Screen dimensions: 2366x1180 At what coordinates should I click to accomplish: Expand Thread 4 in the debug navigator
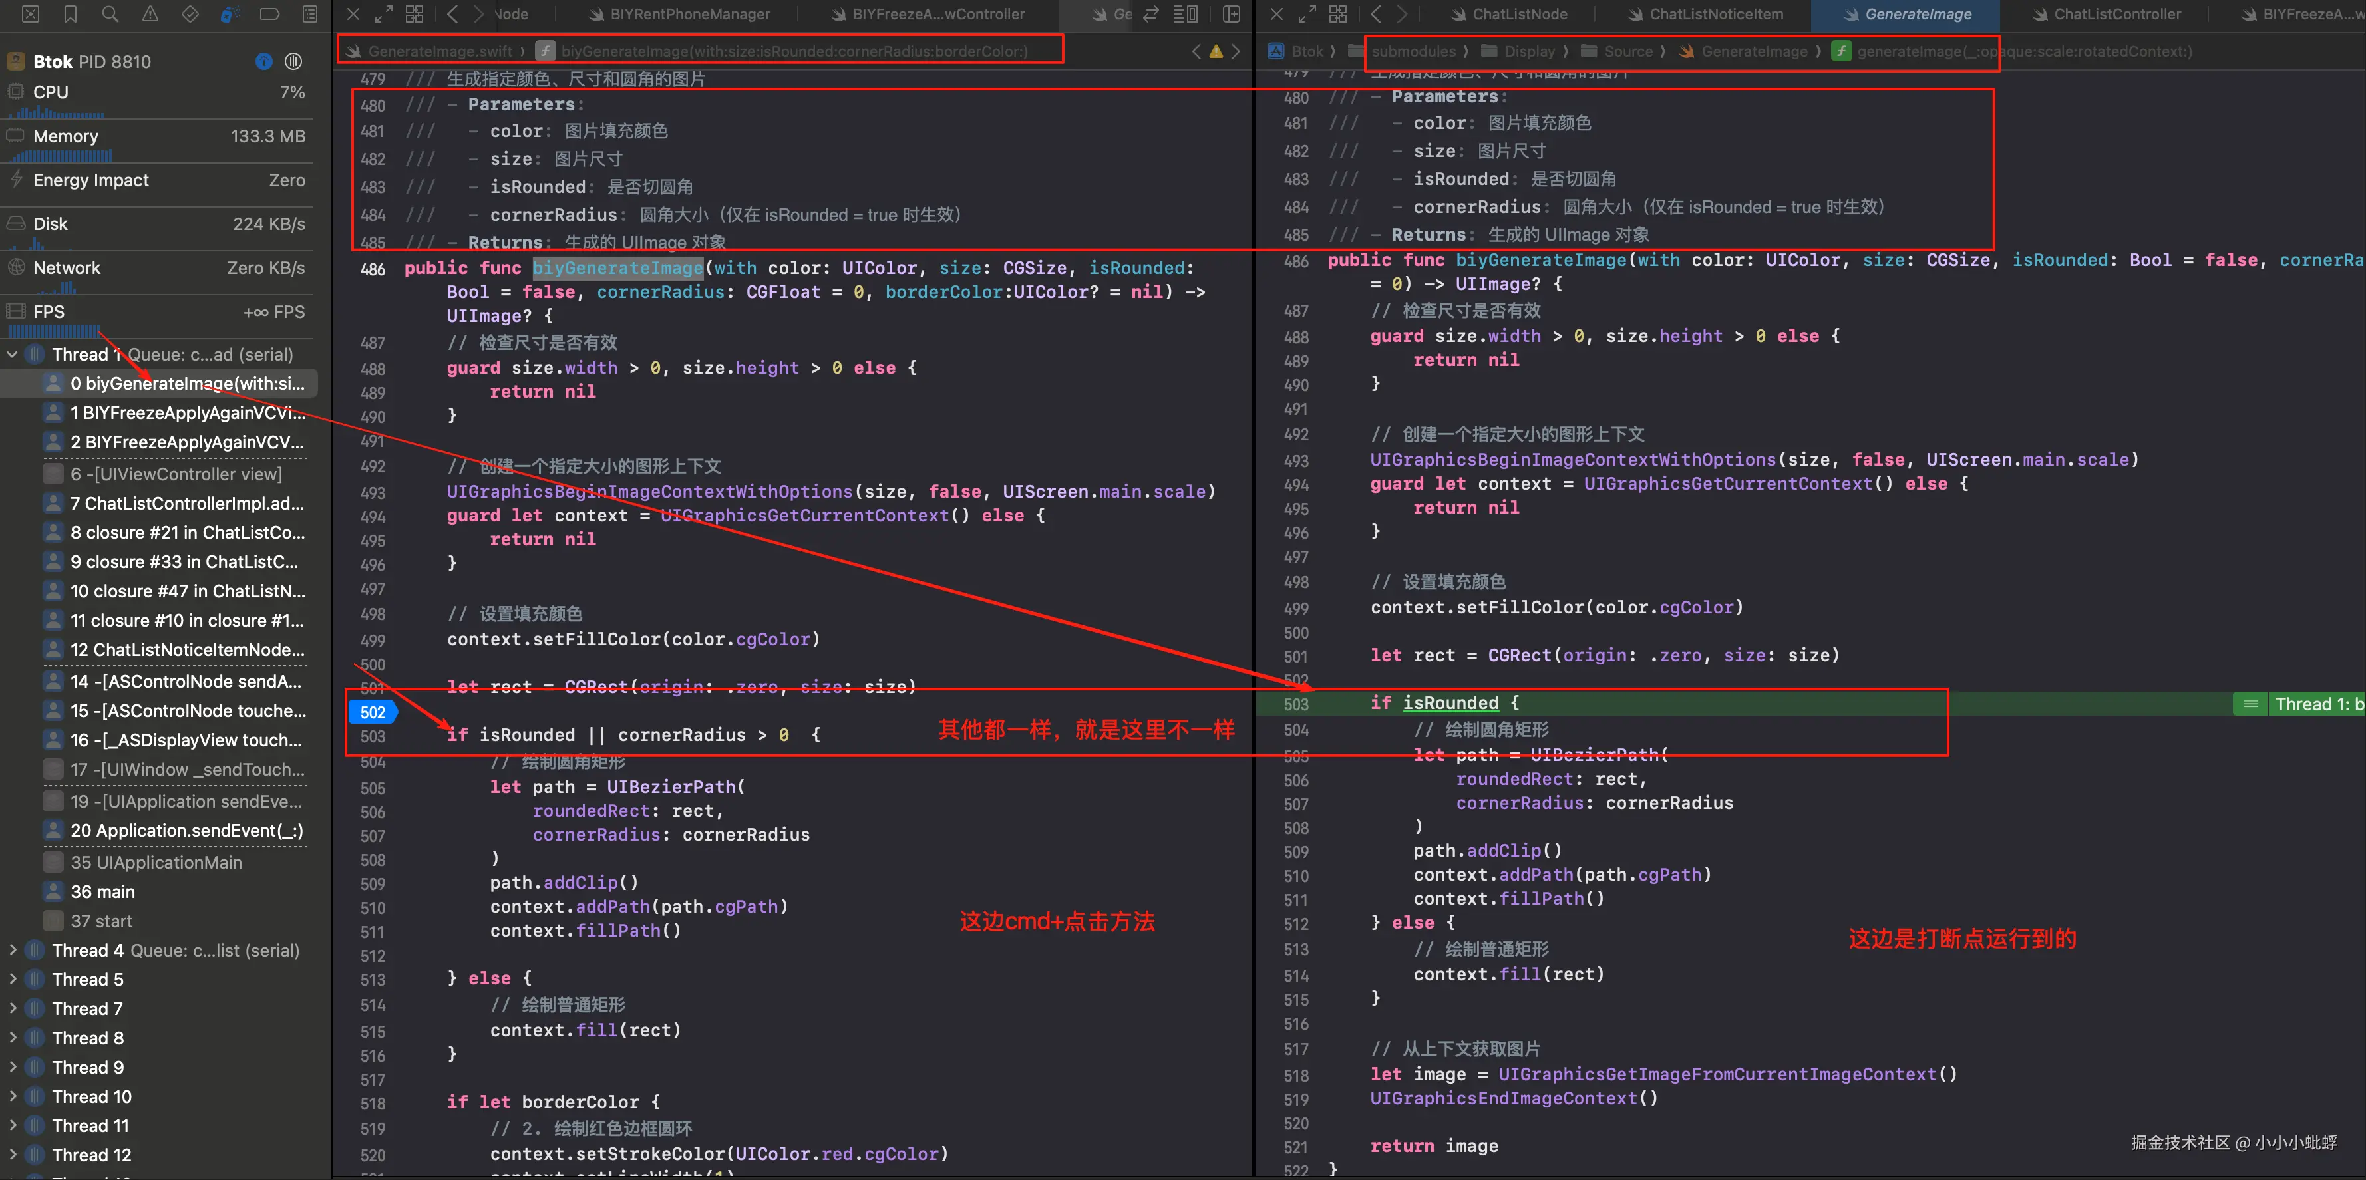click(13, 951)
